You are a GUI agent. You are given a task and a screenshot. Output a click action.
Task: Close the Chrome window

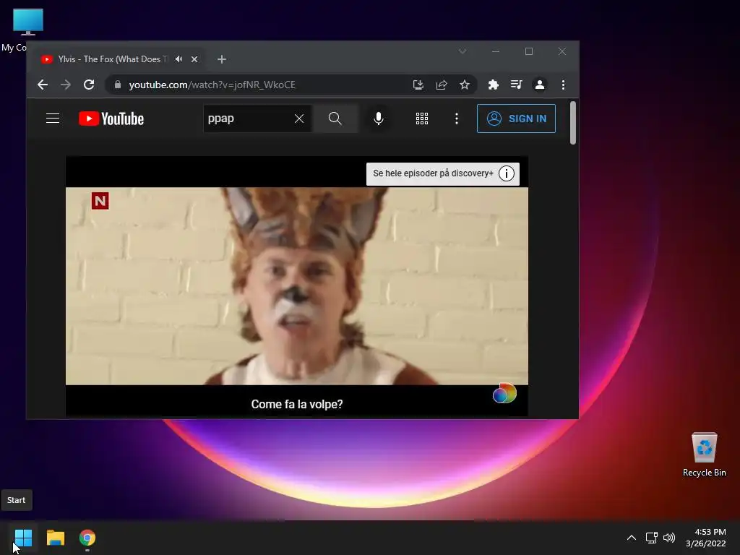[562, 51]
